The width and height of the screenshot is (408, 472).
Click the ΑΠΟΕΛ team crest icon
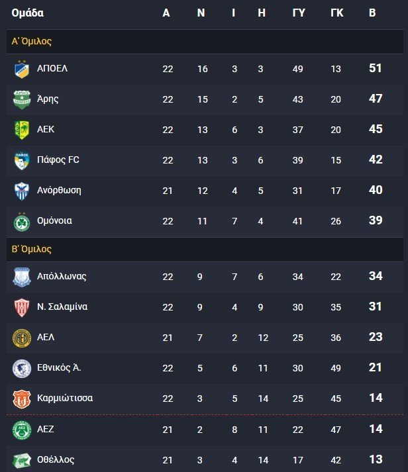click(22, 69)
